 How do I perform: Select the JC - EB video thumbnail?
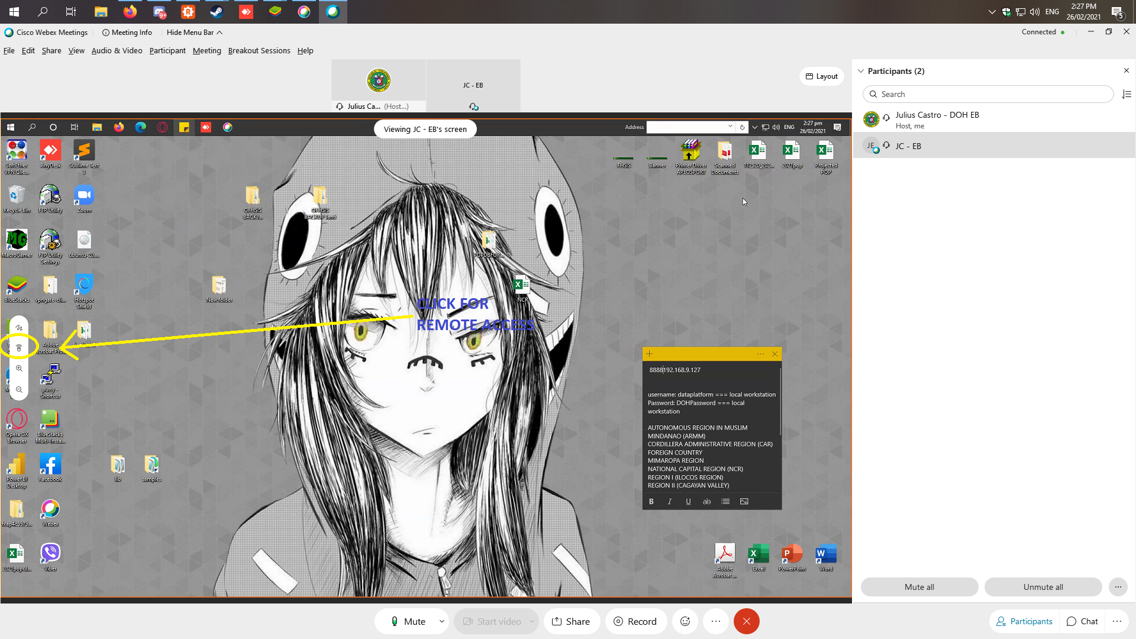[x=473, y=85]
